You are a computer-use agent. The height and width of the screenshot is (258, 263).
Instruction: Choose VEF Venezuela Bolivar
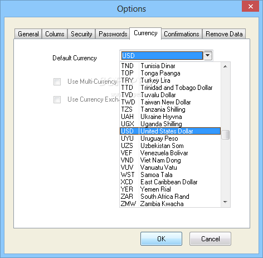[170, 153]
